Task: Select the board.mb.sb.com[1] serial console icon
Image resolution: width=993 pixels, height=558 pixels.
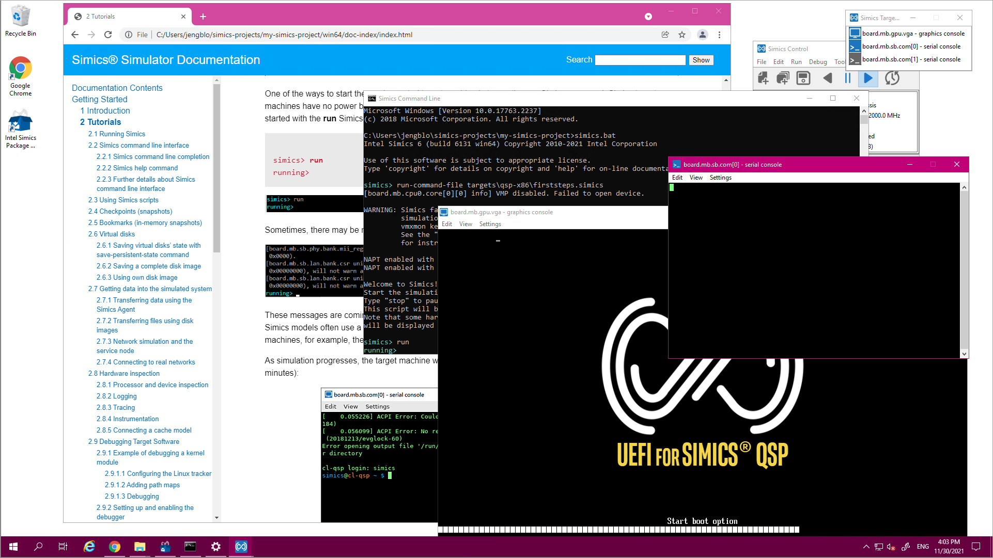Action: click(855, 59)
